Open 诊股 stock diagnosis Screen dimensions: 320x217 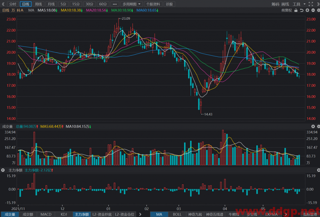[169, 4]
